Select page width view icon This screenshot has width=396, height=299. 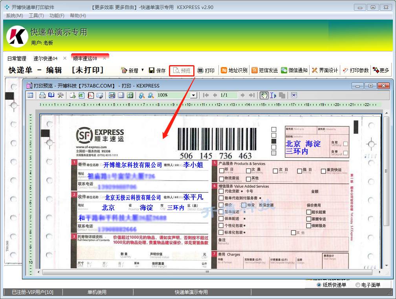pos(112,95)
